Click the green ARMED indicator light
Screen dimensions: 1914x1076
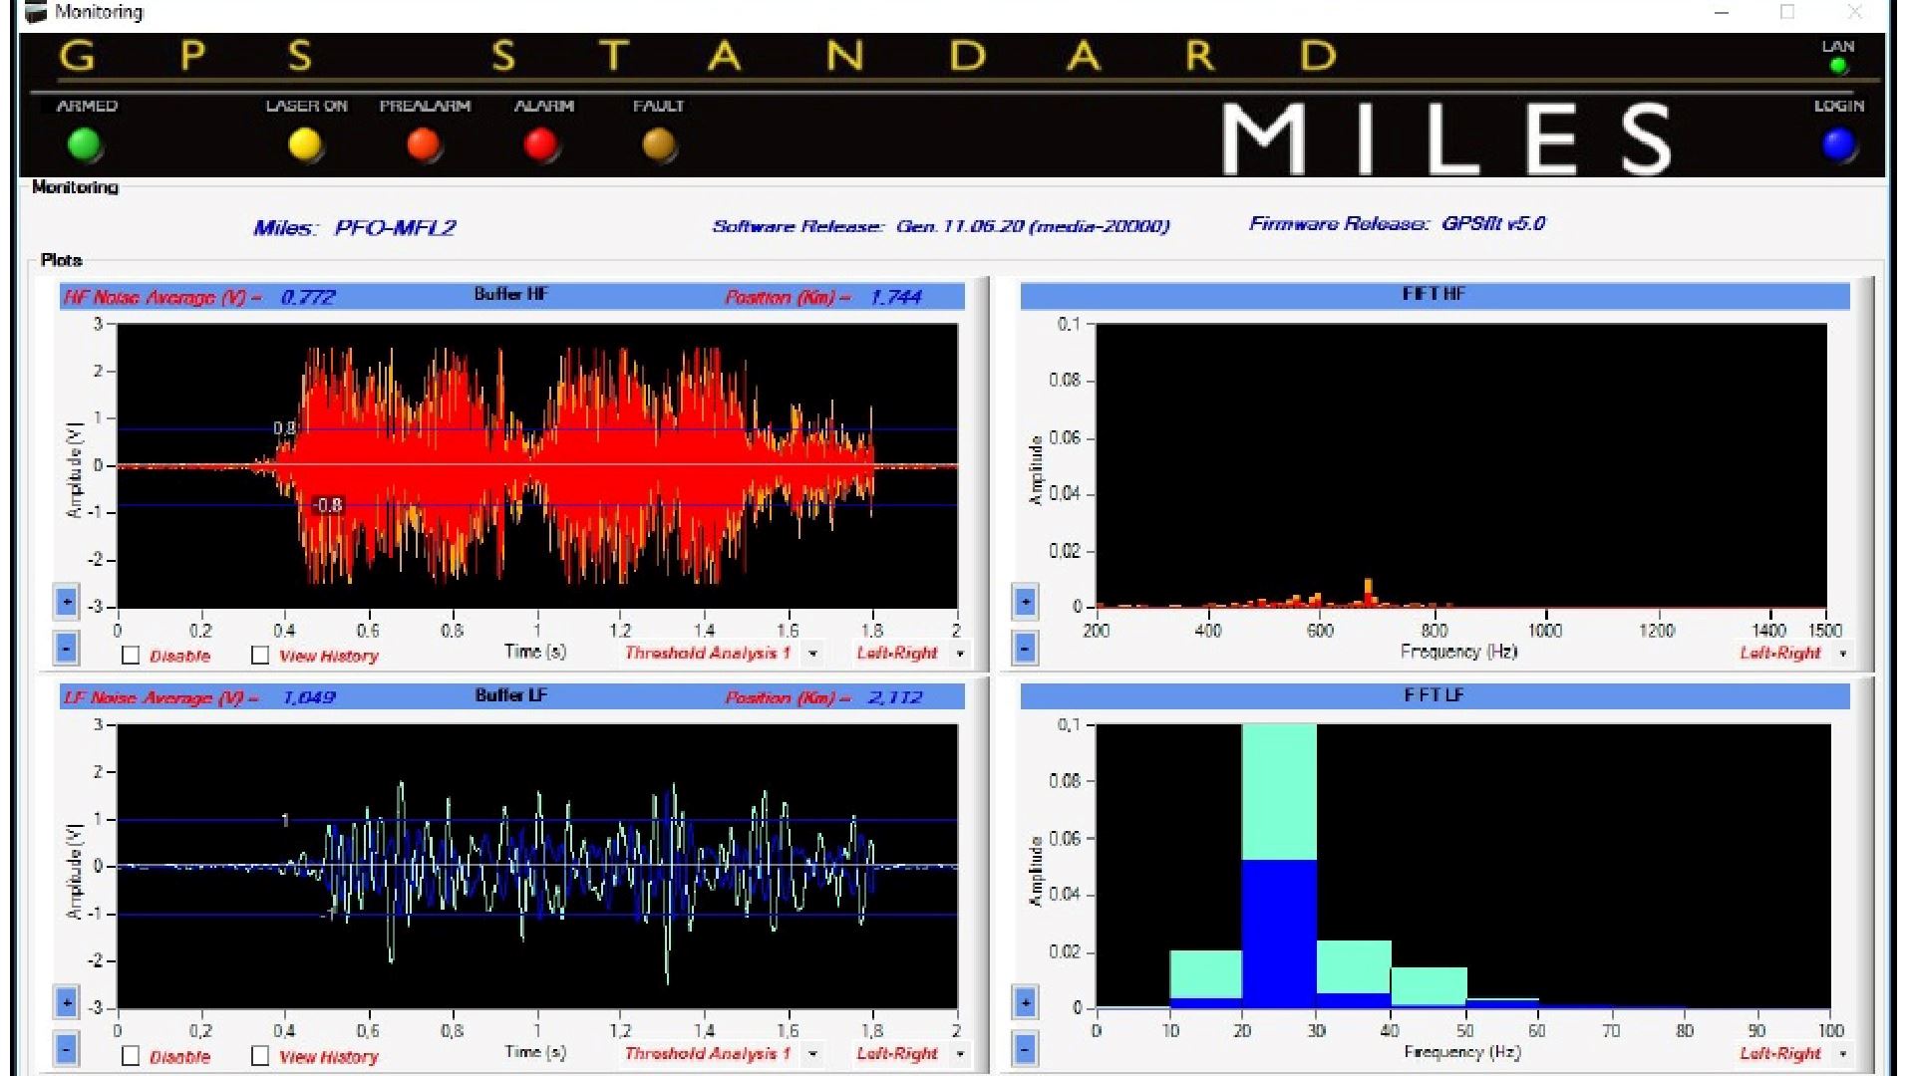tap(85, 145)
